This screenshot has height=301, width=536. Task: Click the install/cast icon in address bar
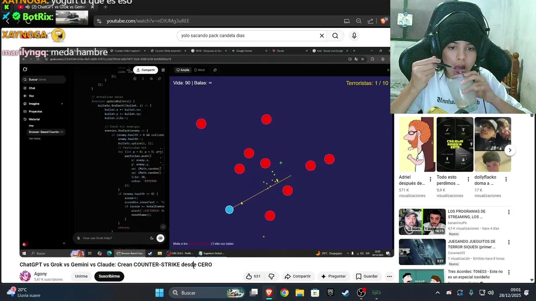point(347,21)
